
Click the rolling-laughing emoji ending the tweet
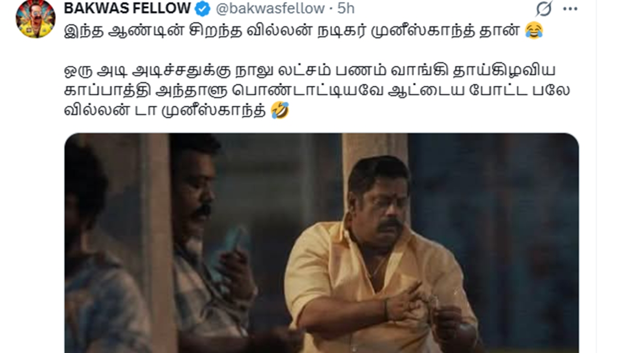pyautogui.click(x=280, y=111)
